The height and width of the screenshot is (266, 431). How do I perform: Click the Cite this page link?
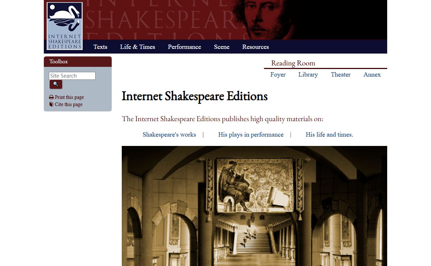(x=69, y=105)
